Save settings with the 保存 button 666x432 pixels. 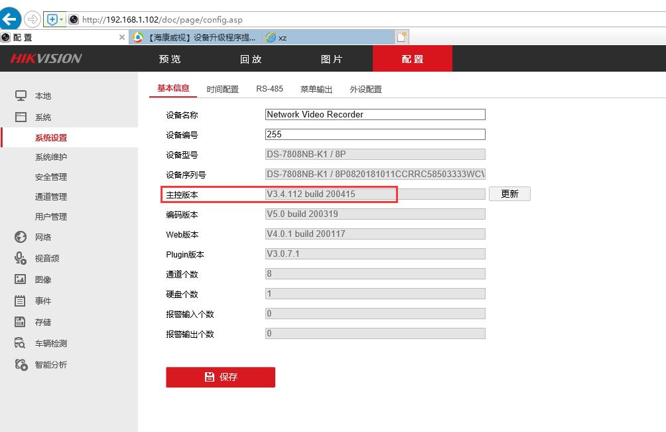pos(220,377)
